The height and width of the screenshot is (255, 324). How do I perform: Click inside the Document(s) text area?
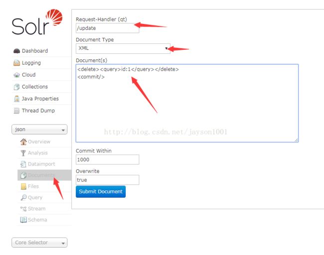(187, 103)
